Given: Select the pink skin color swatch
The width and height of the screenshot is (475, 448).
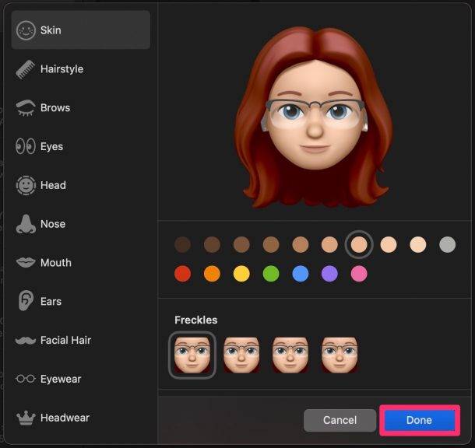Looking at the screenshot, I should click(x=359, y=274).
